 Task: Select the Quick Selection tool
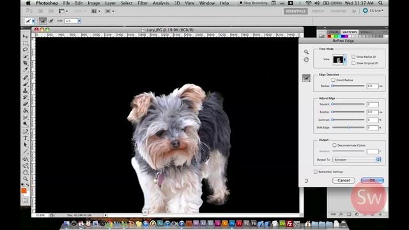click(x=26, y=56)
